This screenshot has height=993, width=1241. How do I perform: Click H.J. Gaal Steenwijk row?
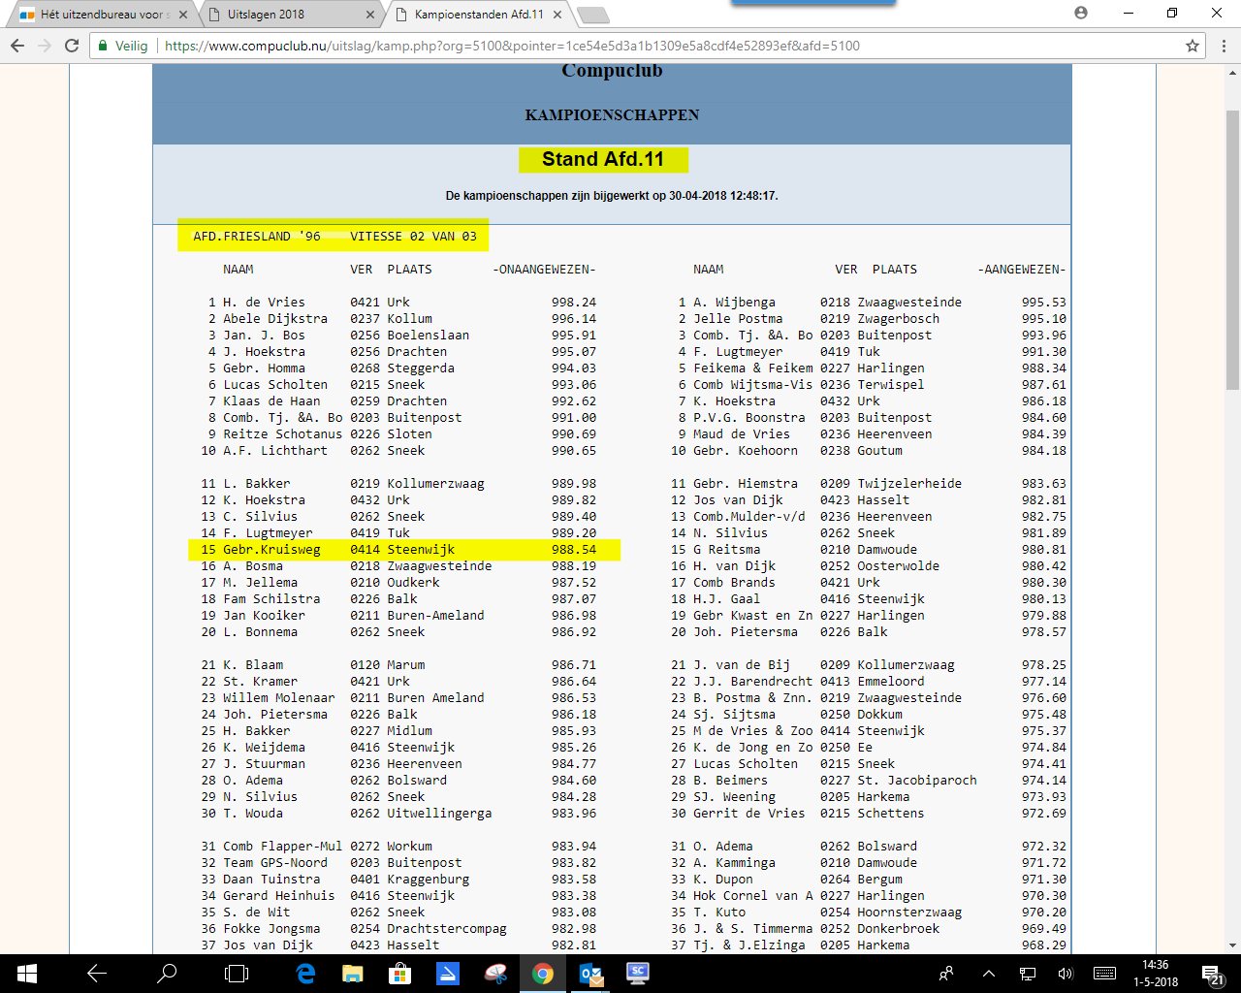click(x=869, y=598)
